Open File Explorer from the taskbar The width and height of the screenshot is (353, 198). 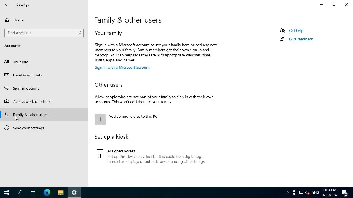coord(61,193)
